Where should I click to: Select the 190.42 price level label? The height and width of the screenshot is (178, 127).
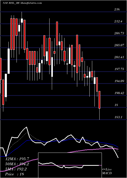coord(119,93)
